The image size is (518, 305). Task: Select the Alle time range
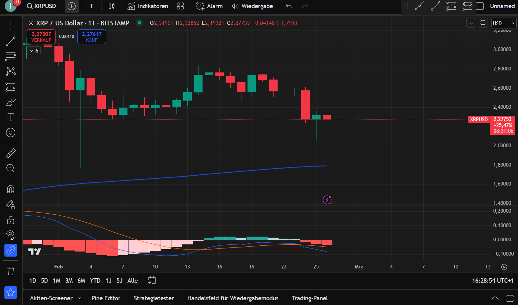[133, 281]
